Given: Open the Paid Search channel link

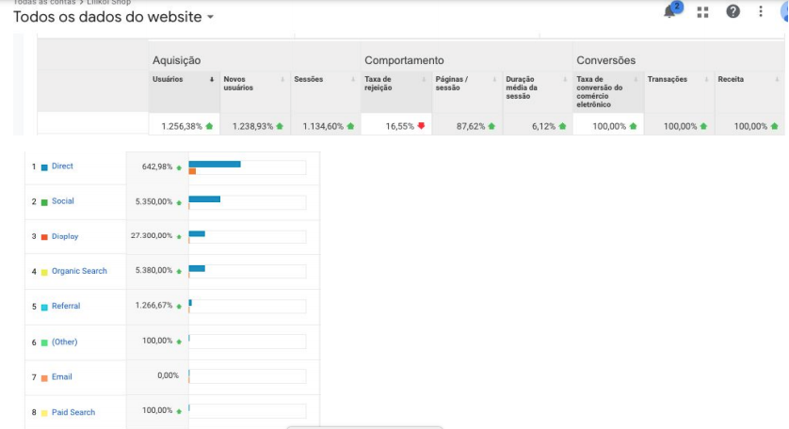Looking at the screenshot, I should coord(72,412).
